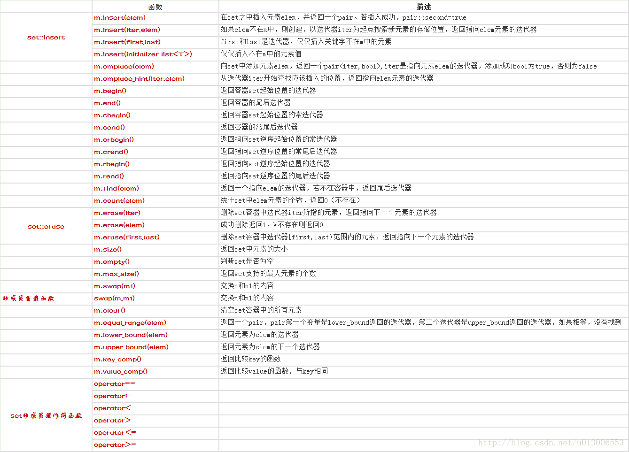Select the m.rend() function cell
This screenshot has width=629, height=452.
point(155,176)
